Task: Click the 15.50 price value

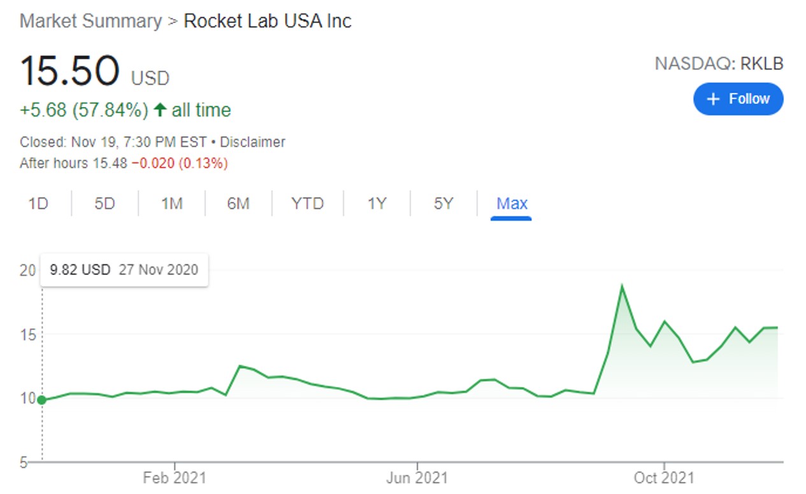Action: pos(69,70)
